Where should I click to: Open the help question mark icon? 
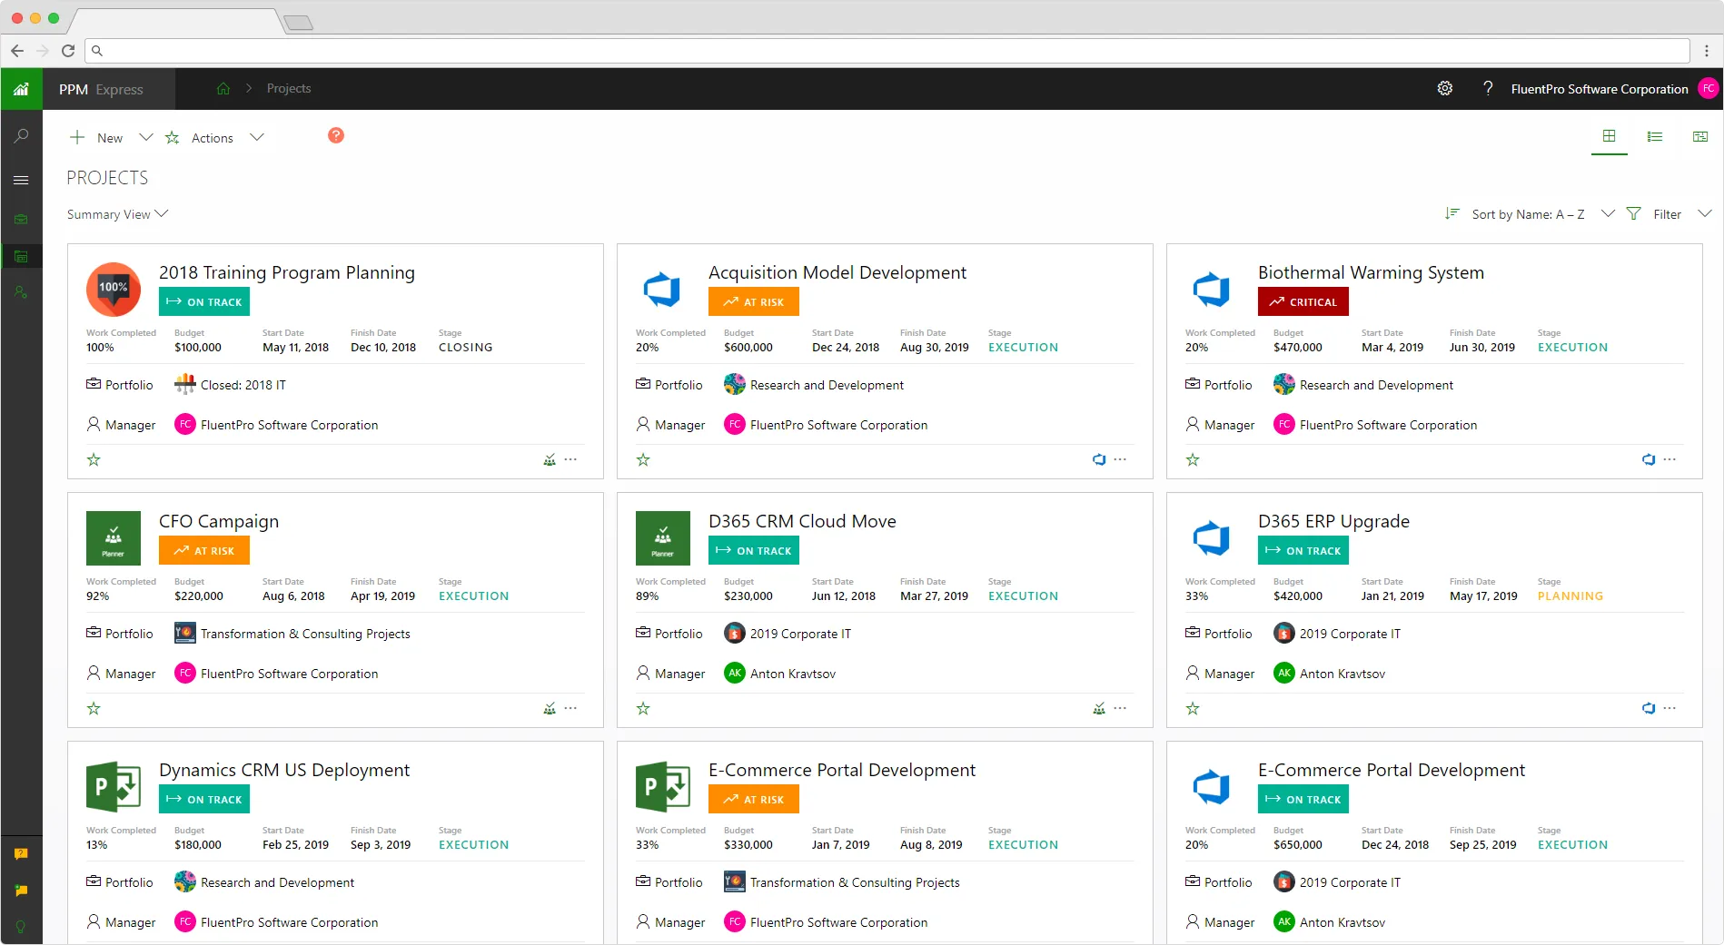coord(1488,88)
